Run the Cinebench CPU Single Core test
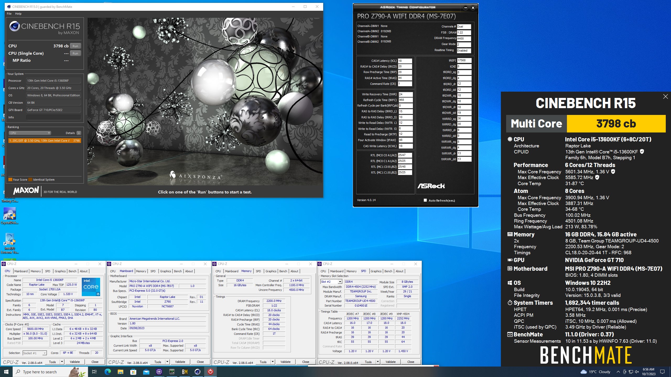 75,53
